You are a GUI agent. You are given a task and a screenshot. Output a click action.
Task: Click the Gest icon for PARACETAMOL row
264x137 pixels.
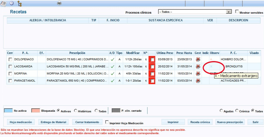198,81
